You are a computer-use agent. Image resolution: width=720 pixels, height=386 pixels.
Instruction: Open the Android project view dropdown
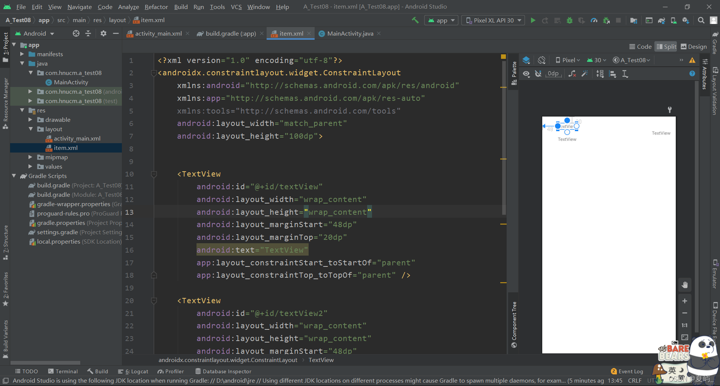[34, 33]
